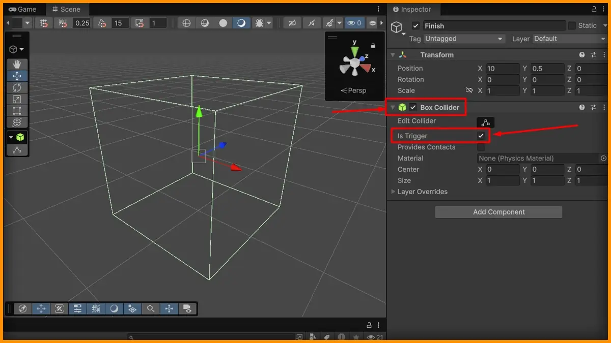Toggle constrained proportions link for Scale

[x=469, y=90]
